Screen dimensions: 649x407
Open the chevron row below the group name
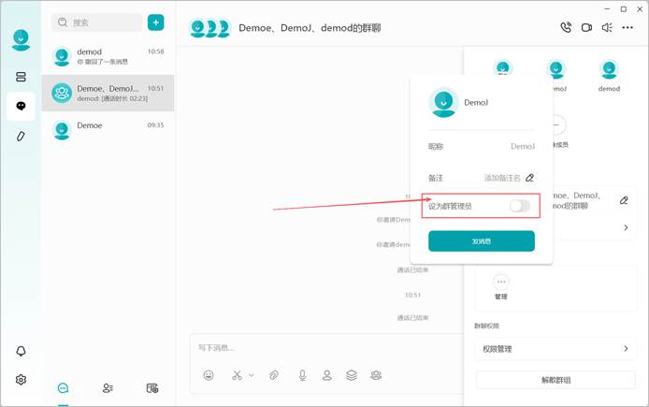(x=626, y=227)
